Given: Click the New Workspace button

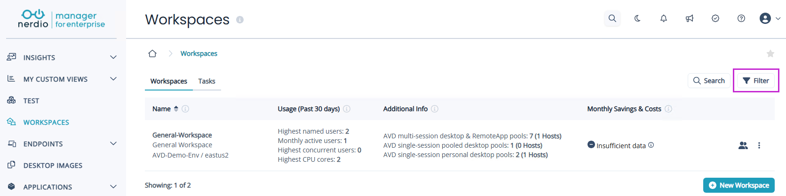Looking at the screenshot, I should (738, 185).
